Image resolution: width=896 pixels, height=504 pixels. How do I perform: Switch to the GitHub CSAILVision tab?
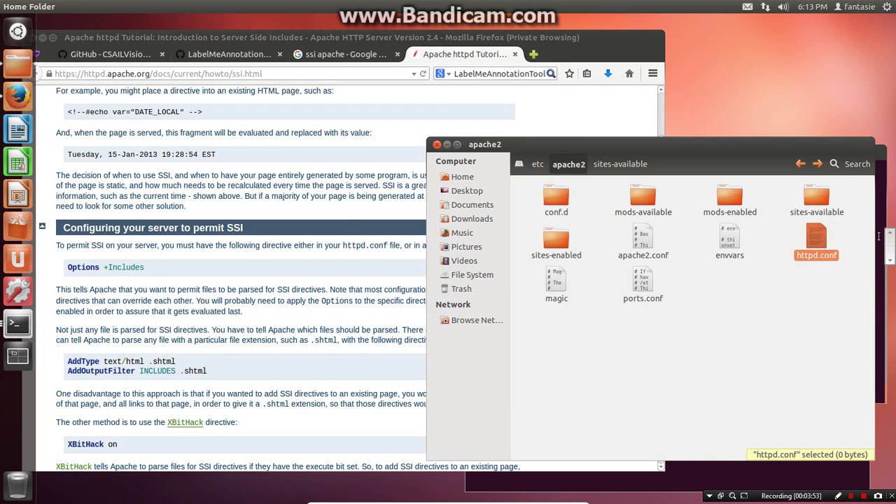(x=110, y=54)
